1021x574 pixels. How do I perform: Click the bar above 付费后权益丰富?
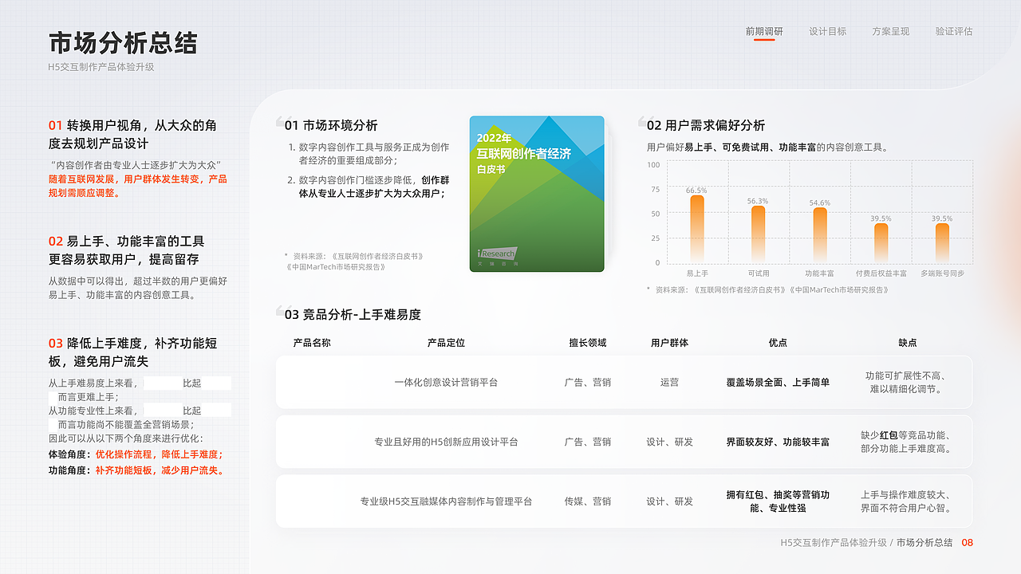coord(881,243)
